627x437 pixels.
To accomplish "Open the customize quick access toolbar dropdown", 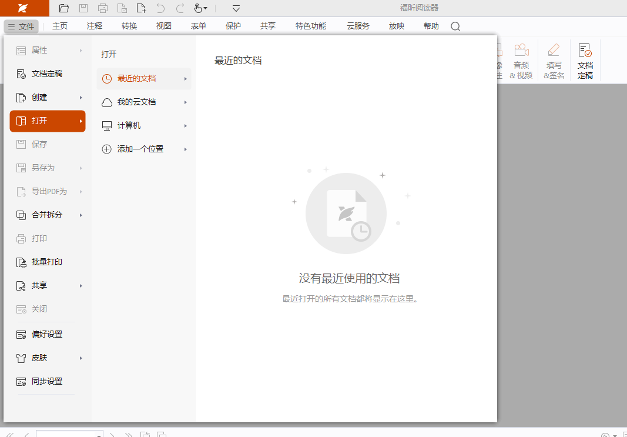I will [236, 8].
